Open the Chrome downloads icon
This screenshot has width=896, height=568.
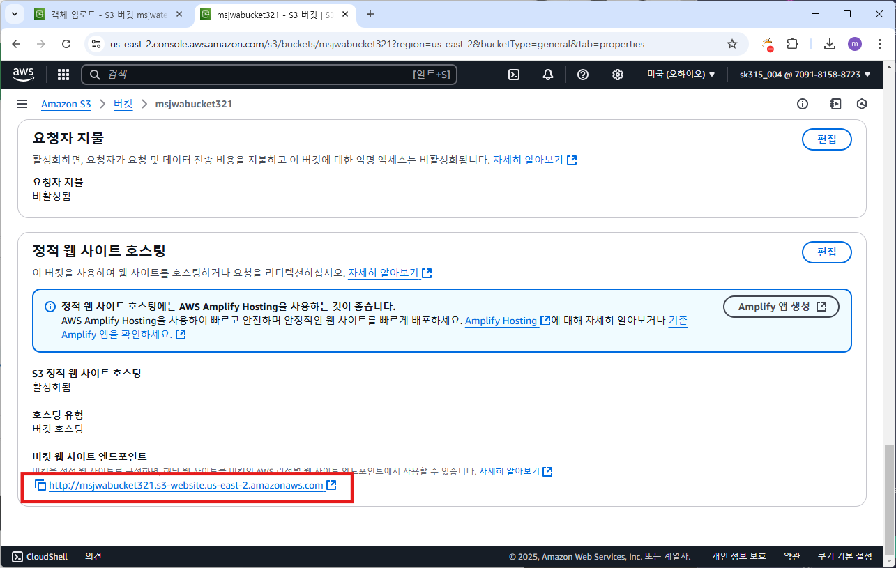830,44
